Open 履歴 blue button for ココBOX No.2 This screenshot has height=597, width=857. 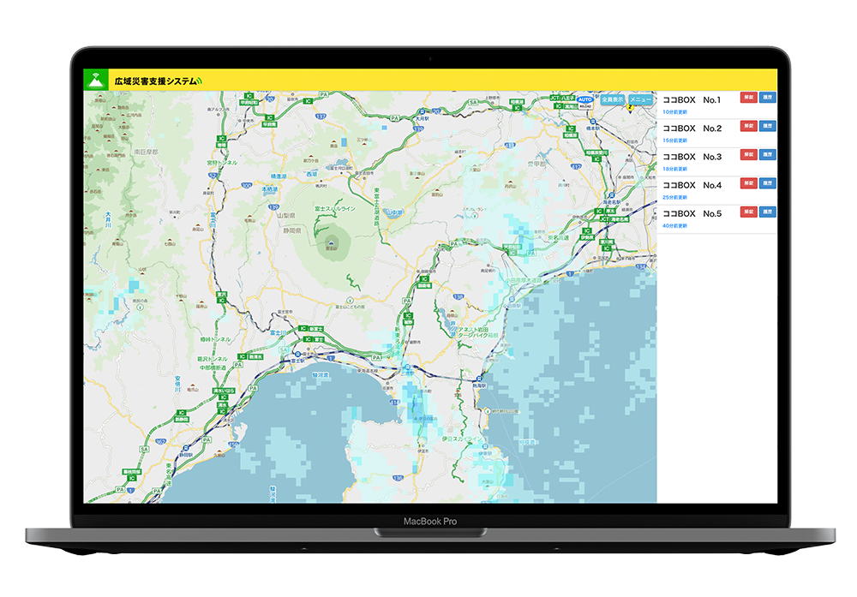[x=767, y=126]
